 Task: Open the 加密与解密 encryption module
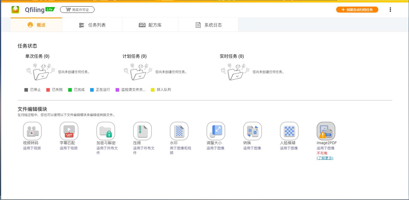point(105,131)
